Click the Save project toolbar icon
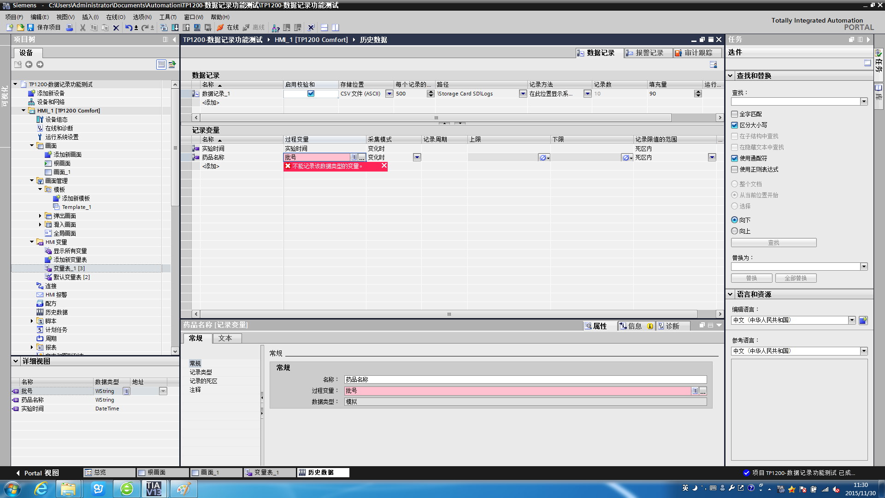Screen dimensions: 885x498 (30, 28)
